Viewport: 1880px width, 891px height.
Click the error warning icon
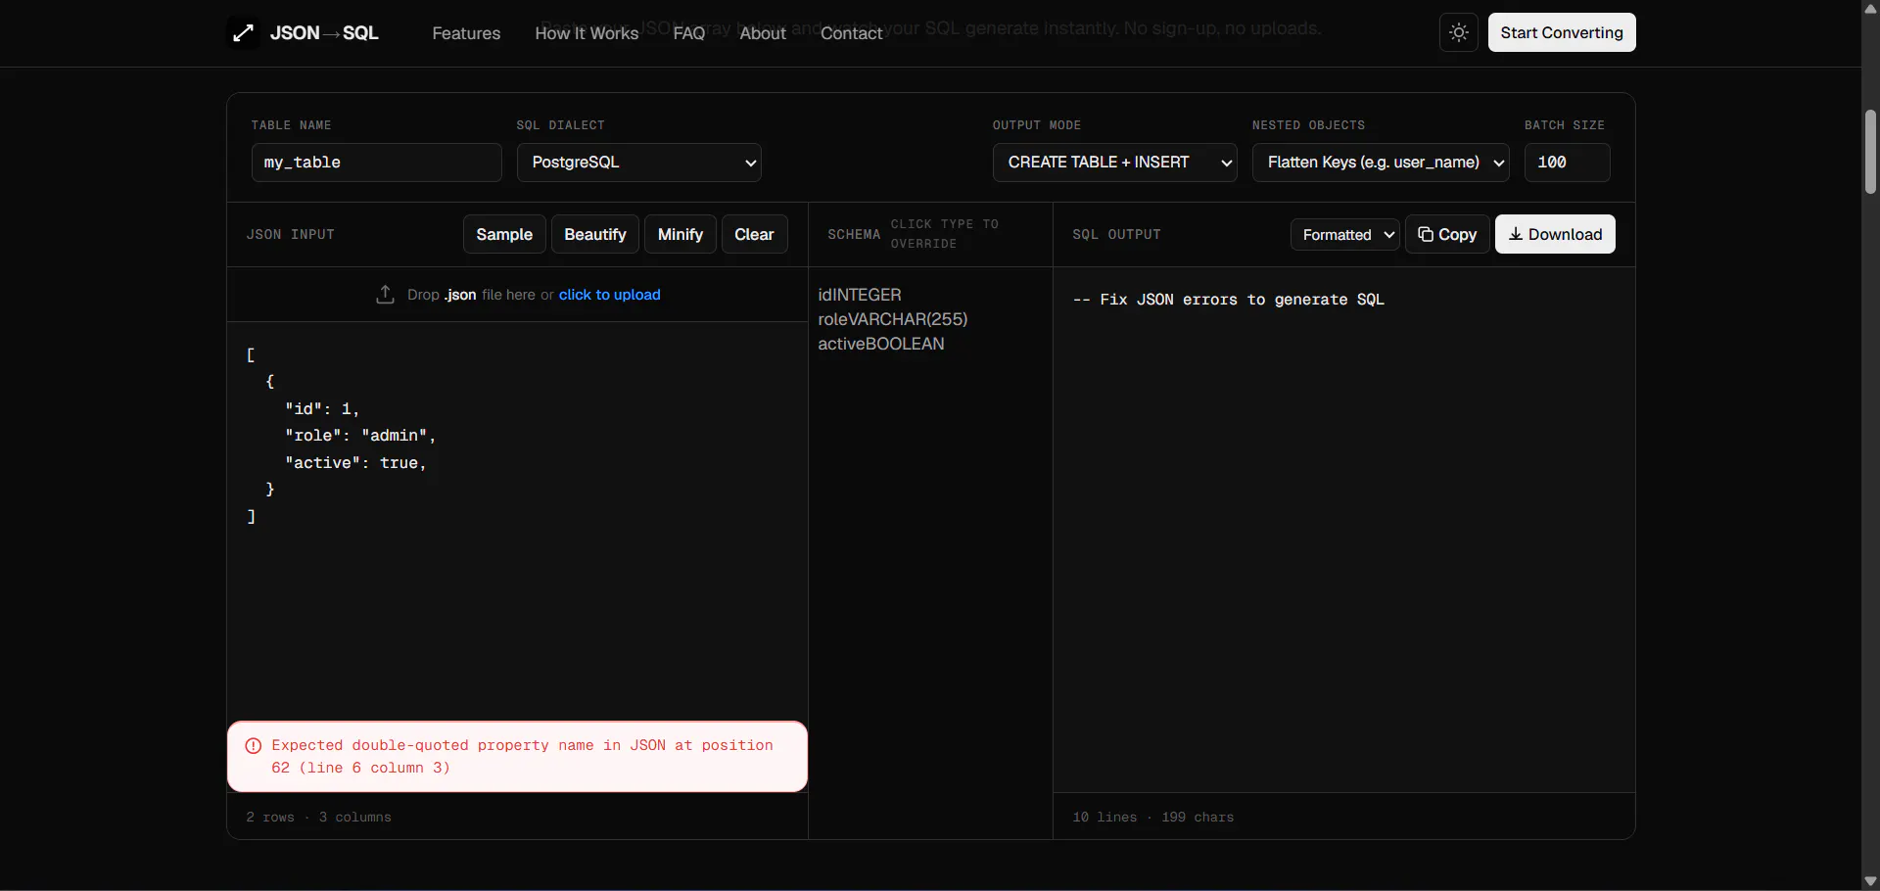(x=254, y=746)
